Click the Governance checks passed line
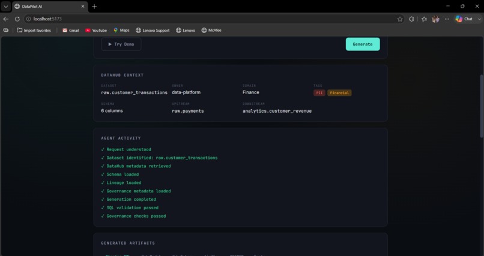This screenshot has height=256, width=484. click(133, 216)
